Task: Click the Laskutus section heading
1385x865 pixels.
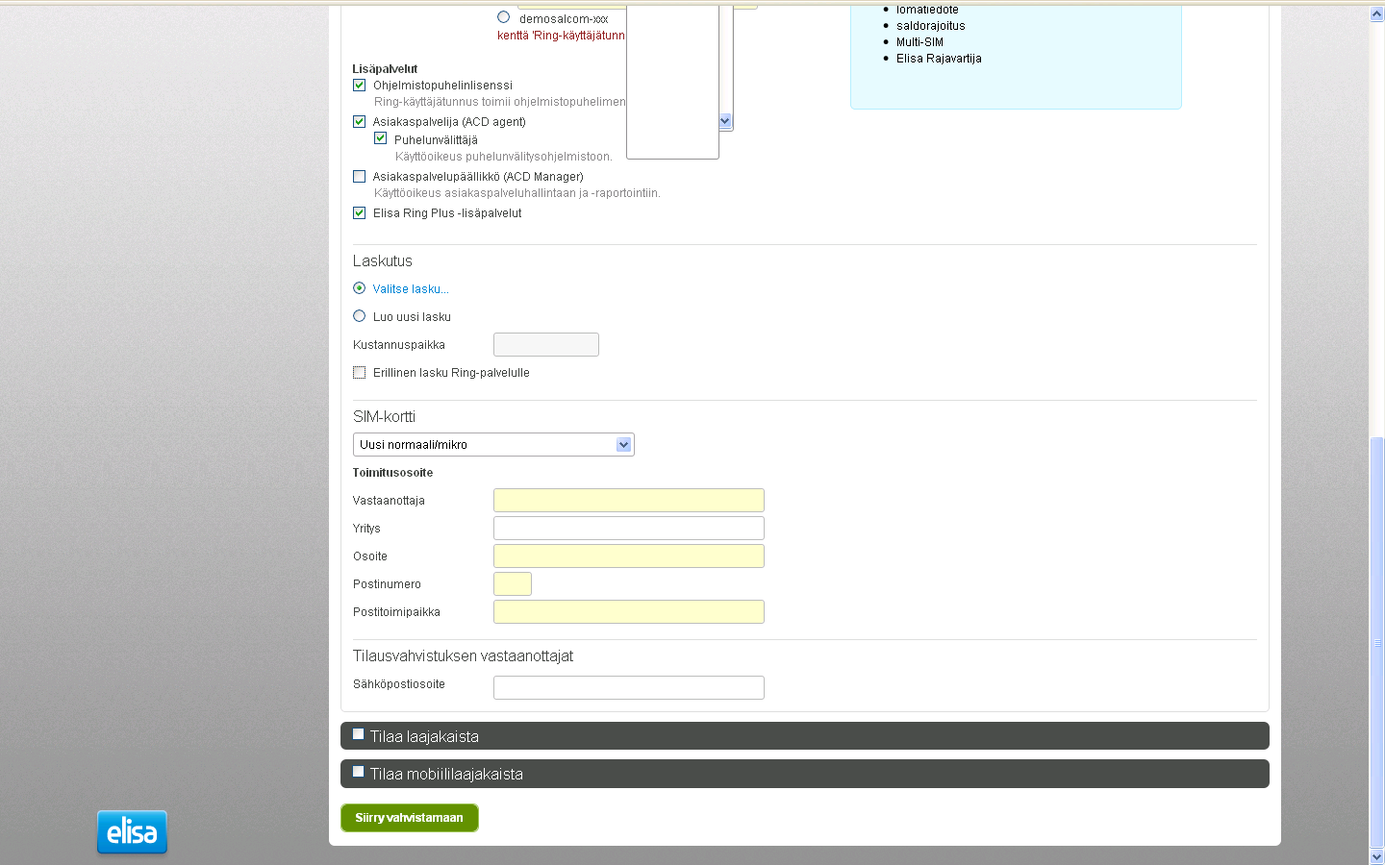Action: click(x=382, y=261)
